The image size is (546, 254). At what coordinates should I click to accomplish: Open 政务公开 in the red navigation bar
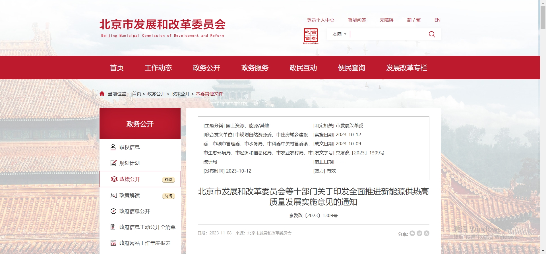tap(206, 68)
